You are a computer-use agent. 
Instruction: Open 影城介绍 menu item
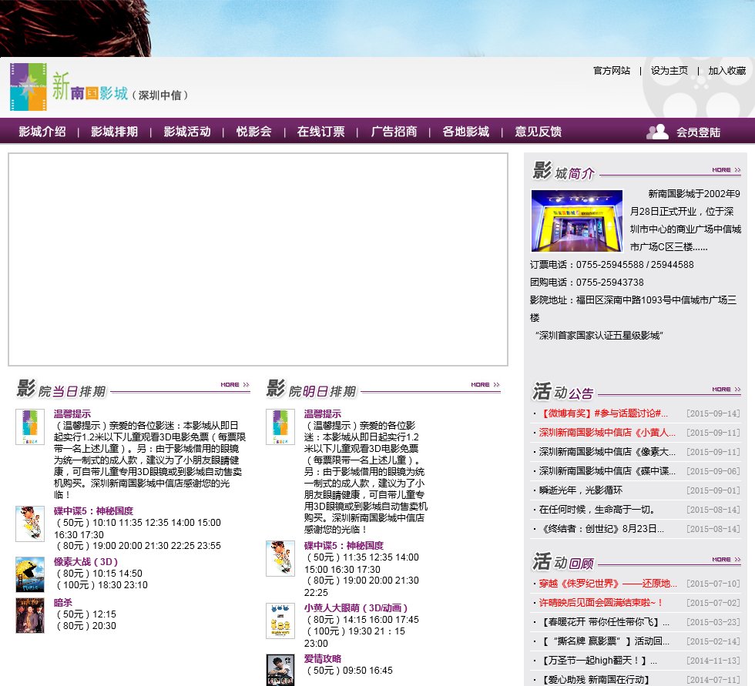[x=42, y=132]
